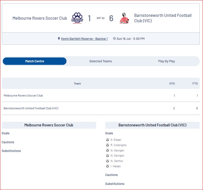This screenshot has width=203, height=190.
Task: Click the first N. Gavigan goal entry
Action: point(117,150)
